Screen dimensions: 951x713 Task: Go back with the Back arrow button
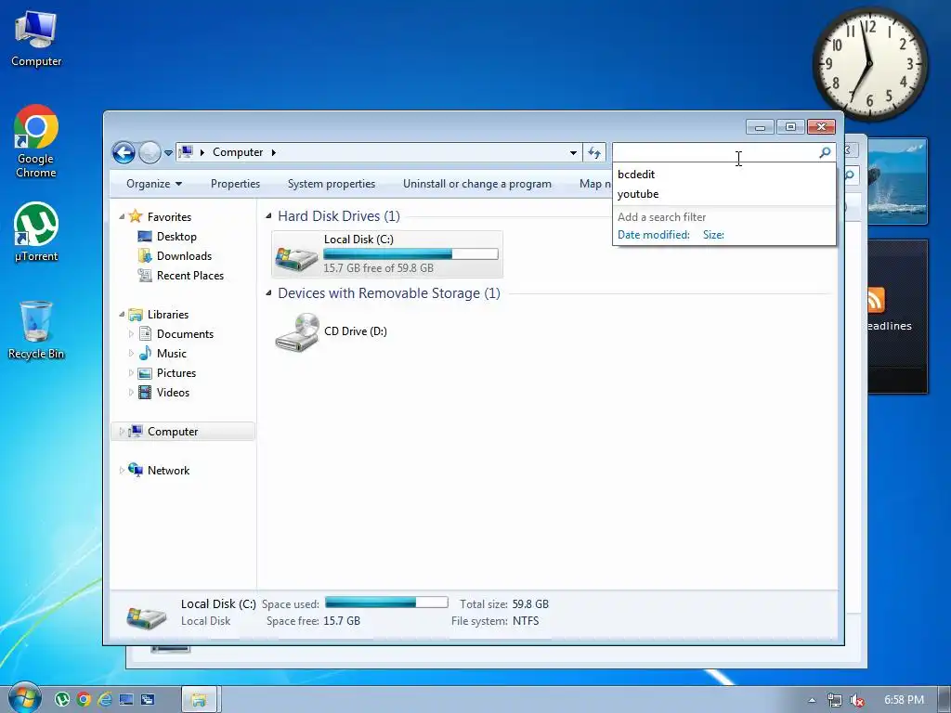[x=124, y=152]
